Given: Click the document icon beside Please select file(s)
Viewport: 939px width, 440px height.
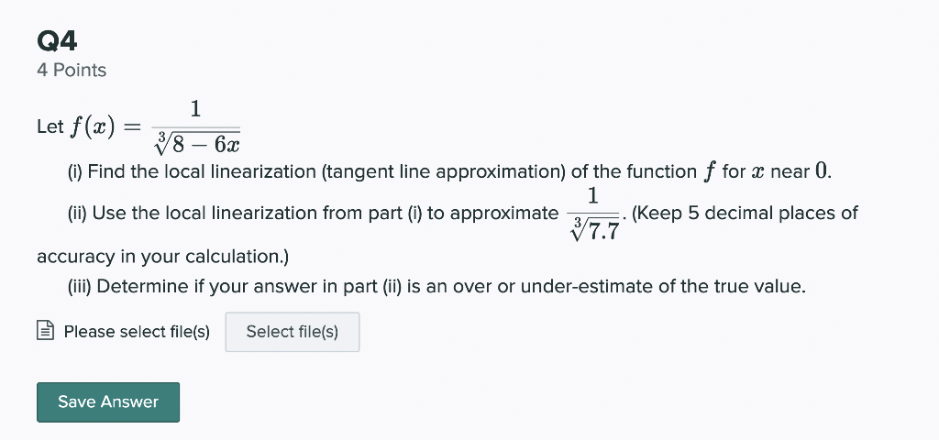Looking at the screenshot, I should (x=45, y=332).
